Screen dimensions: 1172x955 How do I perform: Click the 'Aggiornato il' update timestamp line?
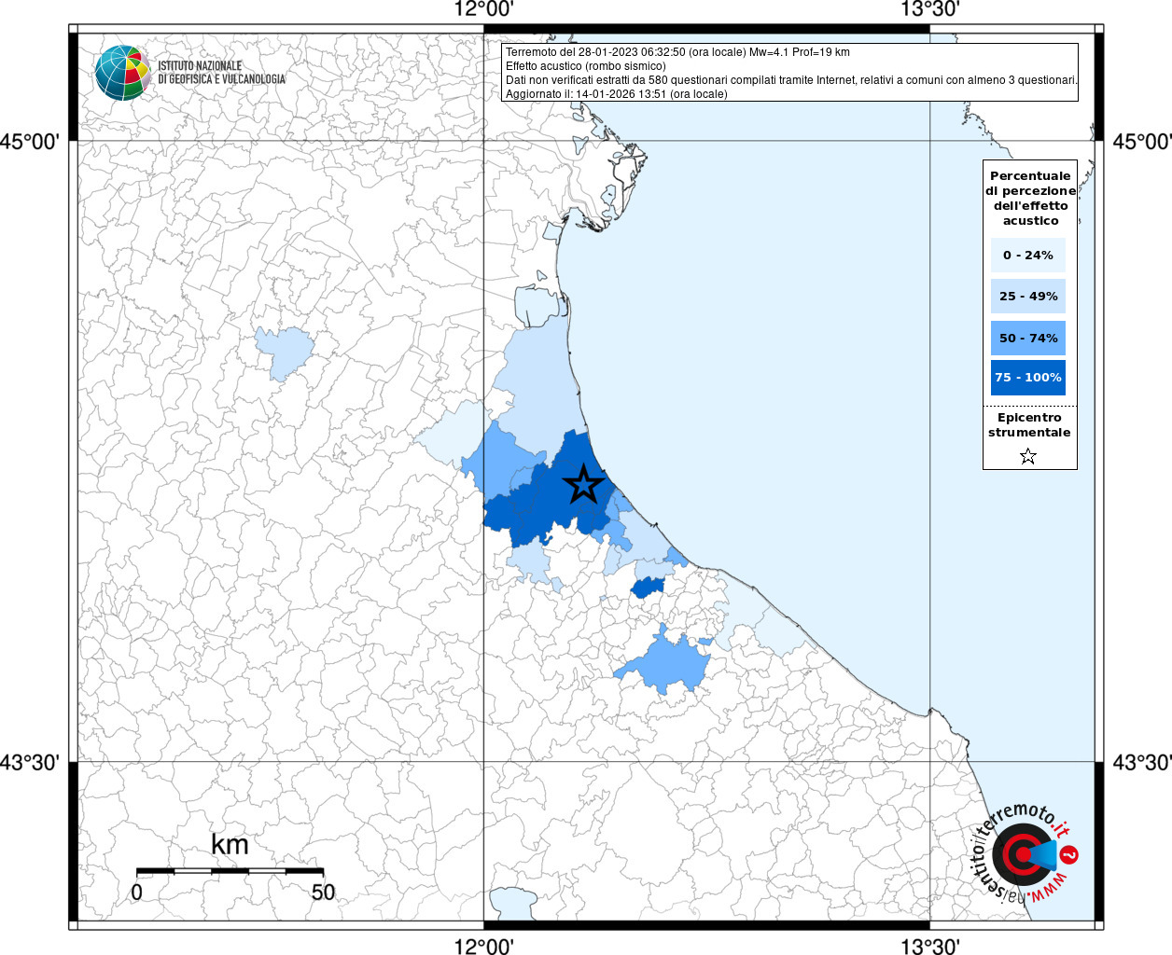(616, 94)
